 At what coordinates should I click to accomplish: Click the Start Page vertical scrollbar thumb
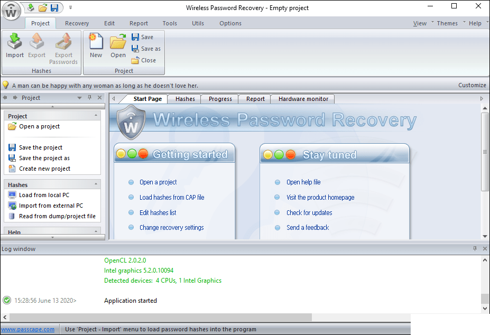click(x=485, y=152)
